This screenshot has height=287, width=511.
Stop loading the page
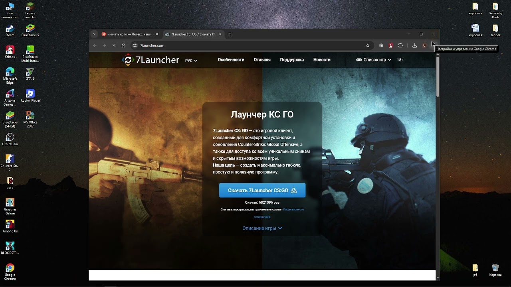coord(114,45)
